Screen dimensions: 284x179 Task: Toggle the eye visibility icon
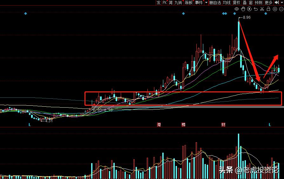tap(237, 9)
